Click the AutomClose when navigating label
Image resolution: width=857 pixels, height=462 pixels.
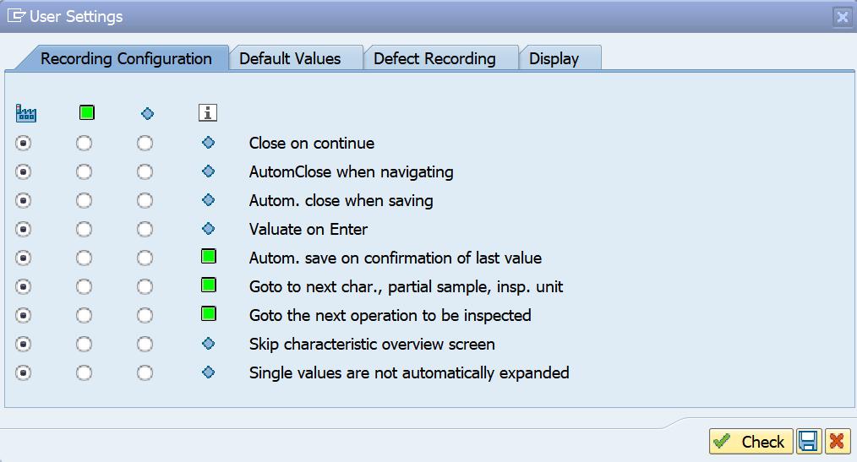point(351,172)
